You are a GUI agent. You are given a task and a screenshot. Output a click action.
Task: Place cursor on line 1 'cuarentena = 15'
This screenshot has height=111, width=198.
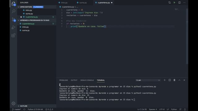coord(75,10)
